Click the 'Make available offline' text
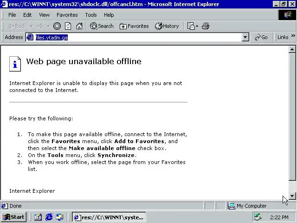Image resolution: width=297 pixels, height=223 pixels. click(102, 148)
